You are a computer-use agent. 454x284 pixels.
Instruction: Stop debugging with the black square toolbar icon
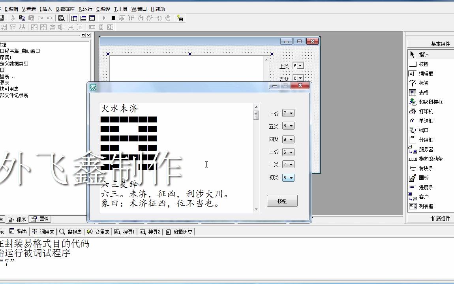[x=113, y=18]
